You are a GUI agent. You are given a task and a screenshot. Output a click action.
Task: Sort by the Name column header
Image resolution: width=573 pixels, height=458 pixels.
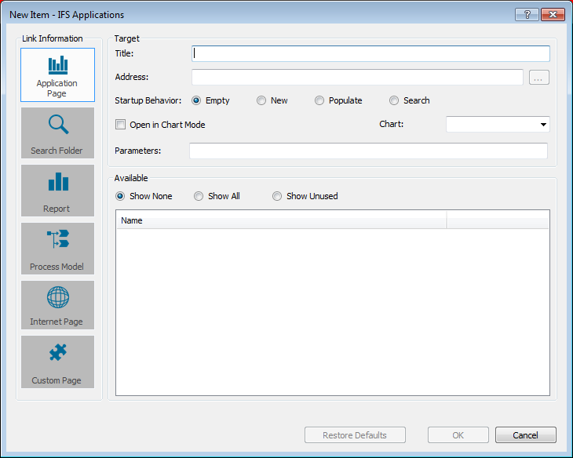point(281,220)
